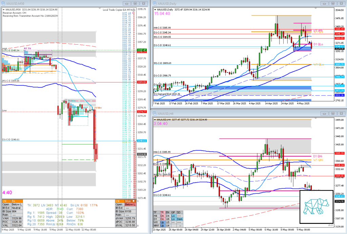Click the 2832.36 price tag on the Daily chart
This screenshot has height=234, width=347.
click(x=340, y=95)
